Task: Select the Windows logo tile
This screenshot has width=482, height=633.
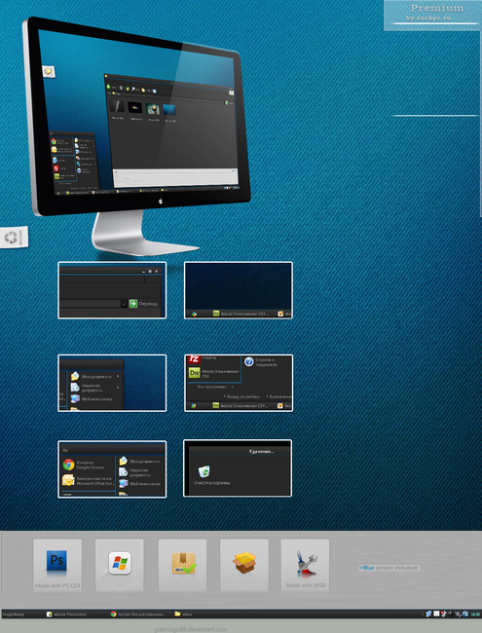Action: point(120,565)
